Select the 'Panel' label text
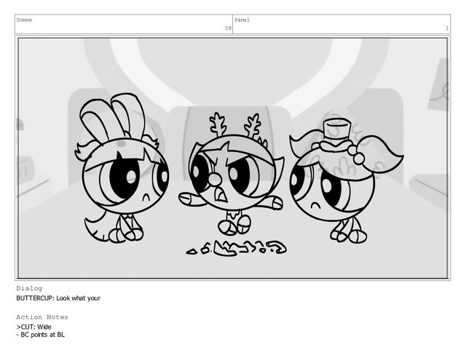Viewport: 466px width, 360px height. 242,20
